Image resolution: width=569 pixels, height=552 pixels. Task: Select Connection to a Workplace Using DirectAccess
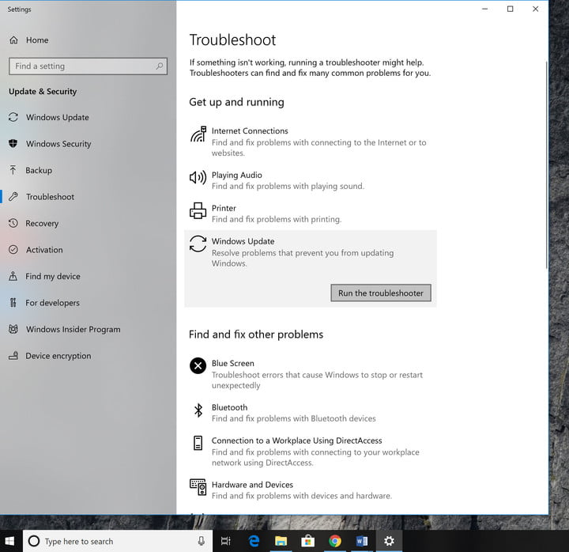(x=296, y=440)
